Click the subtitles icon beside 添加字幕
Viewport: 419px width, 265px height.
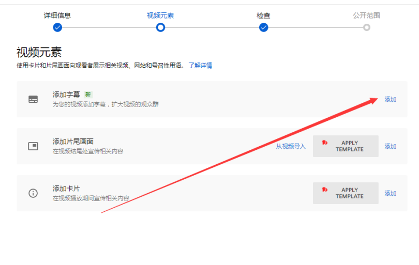pyautogui.click(x=33, y=99)
